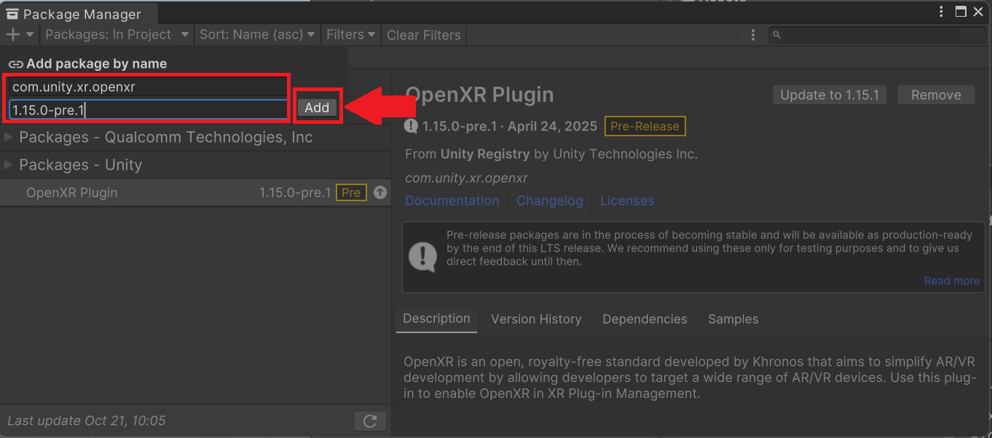This screenshot has width=992, height=438.
Task: Click the package name field com.unity.xr.openxr
Action: point(148,87)
